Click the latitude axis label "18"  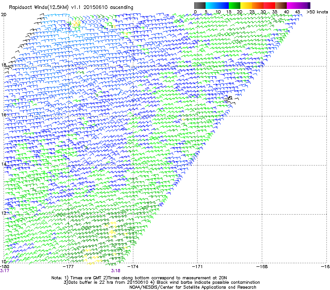coord(4,65)
